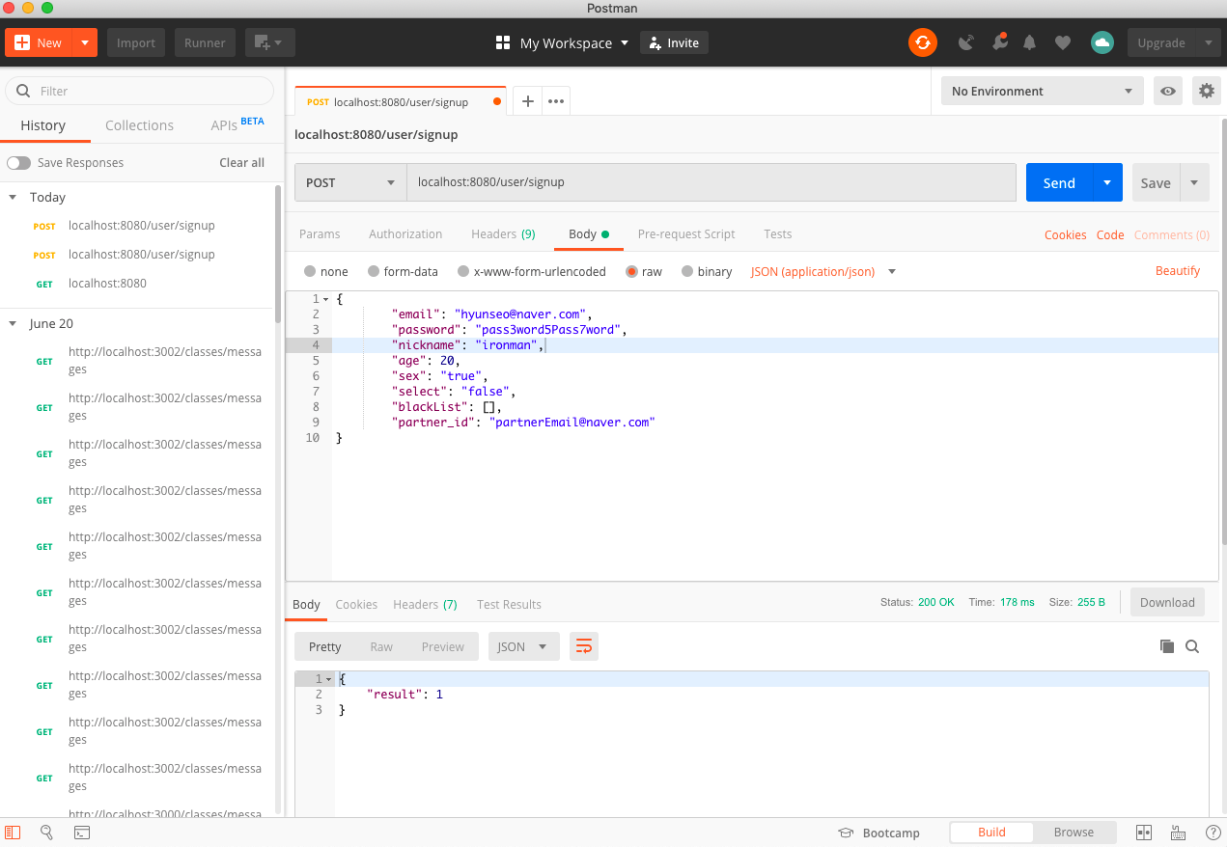Open the user avatar cloud icon
The height and width of the screenshot is (847, 1227).
(1102, 42)
